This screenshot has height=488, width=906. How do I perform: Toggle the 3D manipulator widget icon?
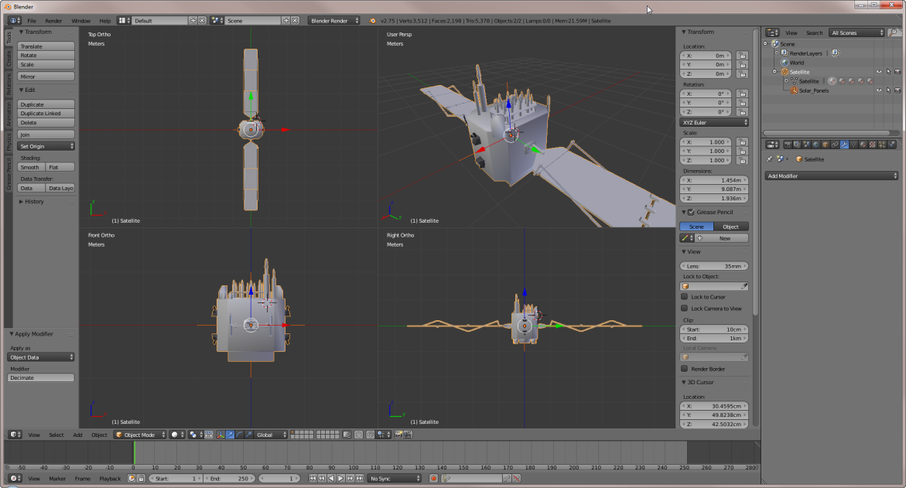(x=221, y=435)
